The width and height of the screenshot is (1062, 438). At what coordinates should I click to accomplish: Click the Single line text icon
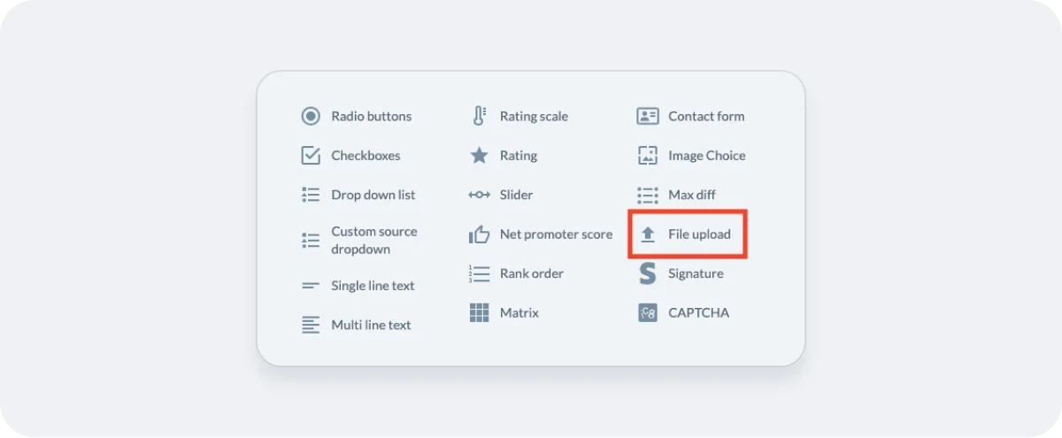tap(311, 286)
